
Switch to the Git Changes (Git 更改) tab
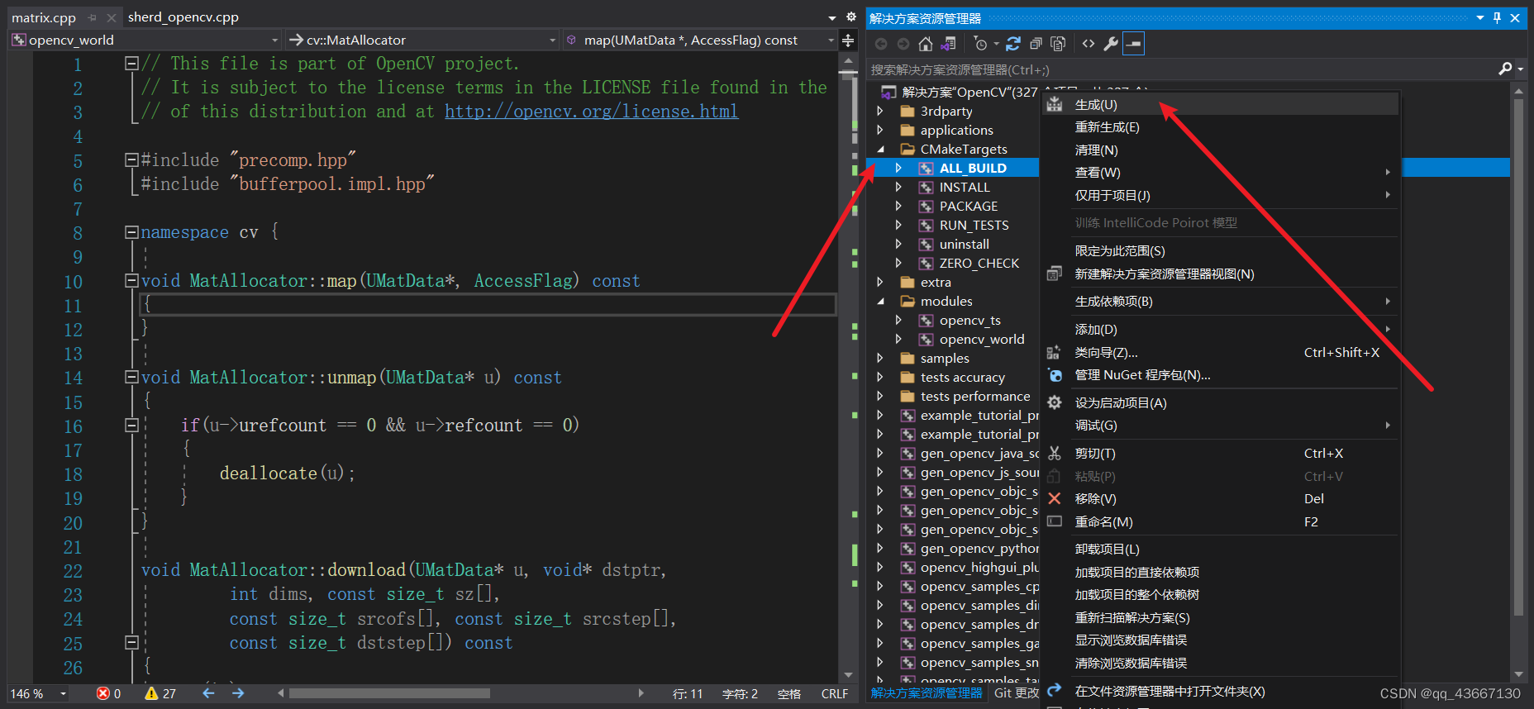tap(1017, 692)
